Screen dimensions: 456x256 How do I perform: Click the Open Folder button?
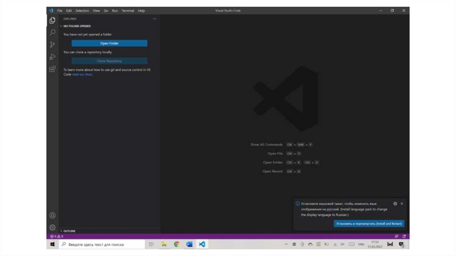(x=110, y=43)
